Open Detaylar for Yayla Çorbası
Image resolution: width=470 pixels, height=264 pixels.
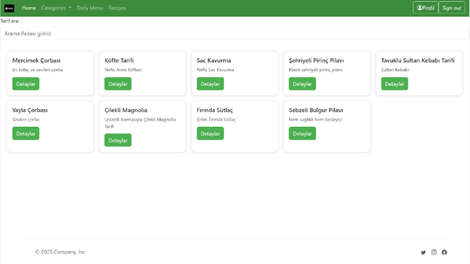coord(25,134)
